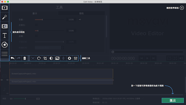Toggle player volume speaker icon
This screenshot has height=105, width=186.
click(181, 58)
